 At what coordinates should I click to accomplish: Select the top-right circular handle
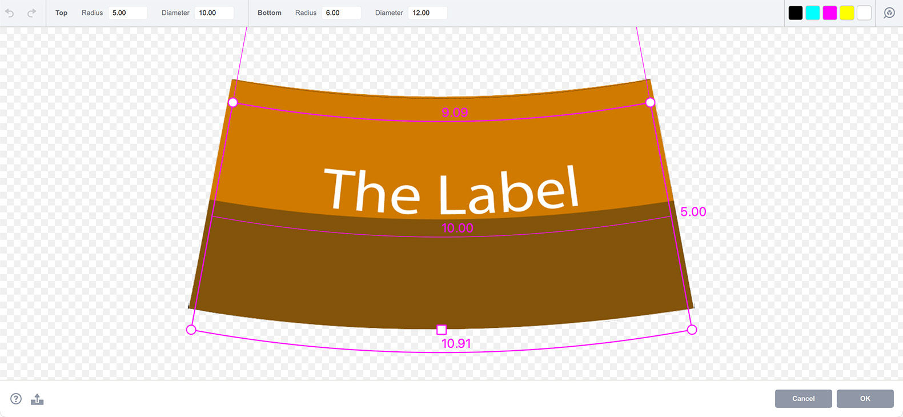coord(650,102)
